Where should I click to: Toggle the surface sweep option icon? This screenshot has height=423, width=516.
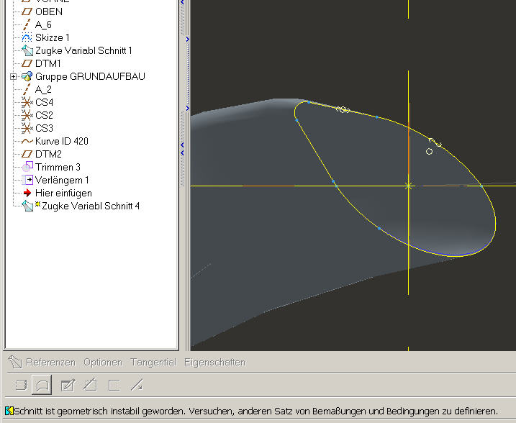[42, 385]
